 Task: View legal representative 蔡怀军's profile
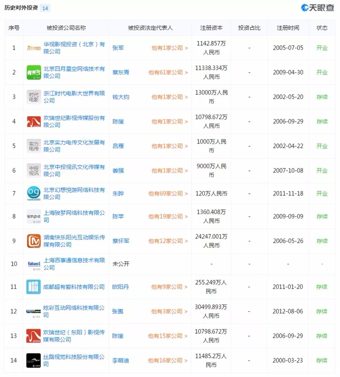point(121,241)
